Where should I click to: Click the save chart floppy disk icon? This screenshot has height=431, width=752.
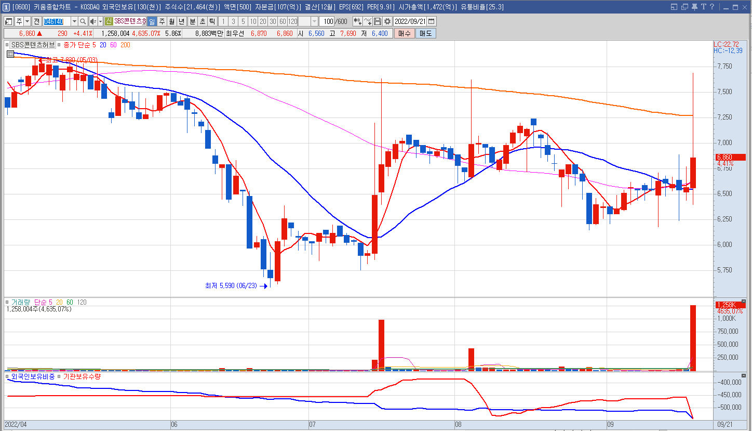pyautogui.click(x=378, y=21)
